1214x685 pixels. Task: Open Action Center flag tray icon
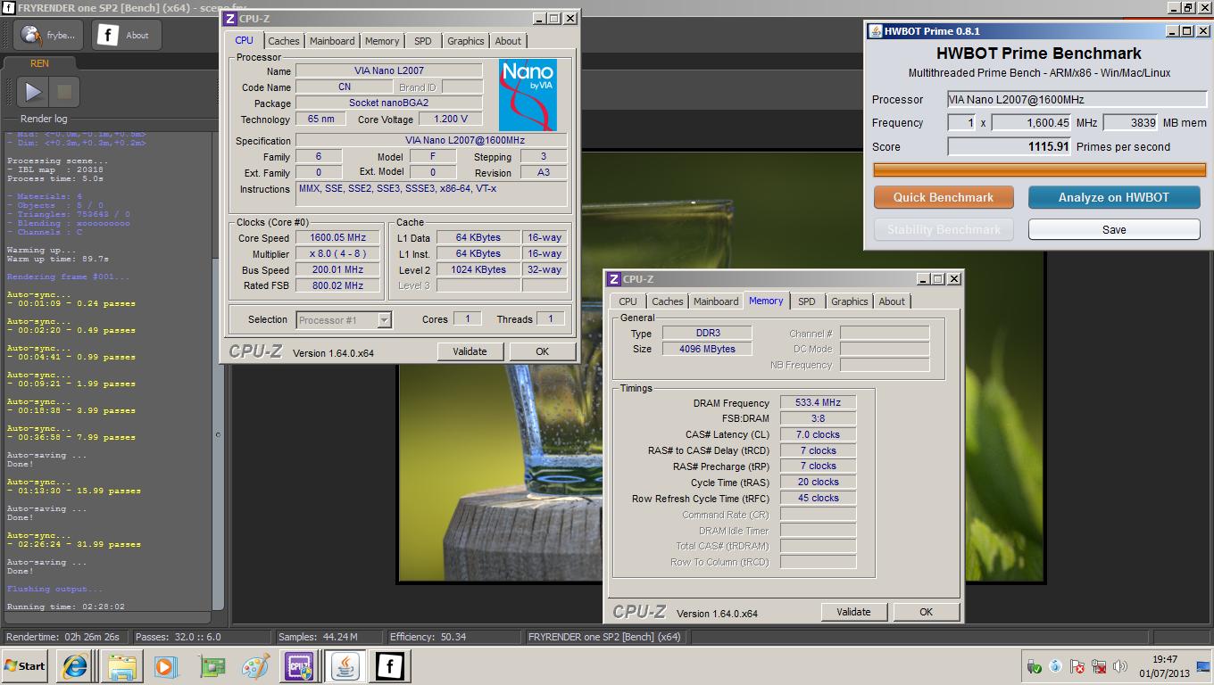(1077, 666)
